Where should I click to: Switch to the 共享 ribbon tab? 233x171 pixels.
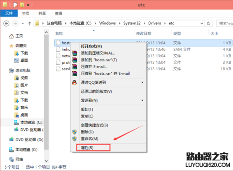[x=42, y=13]
